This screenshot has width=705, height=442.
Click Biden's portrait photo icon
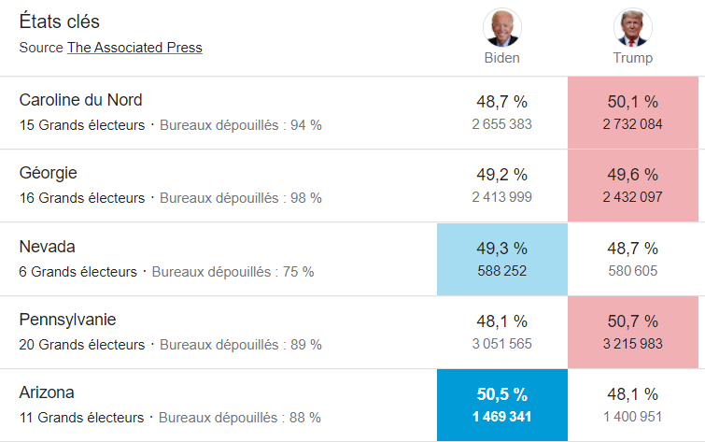pos(501,28)
